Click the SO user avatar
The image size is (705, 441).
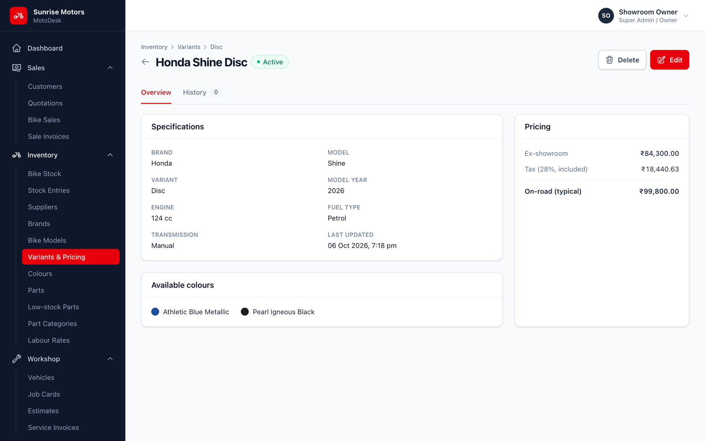[606, 15]
